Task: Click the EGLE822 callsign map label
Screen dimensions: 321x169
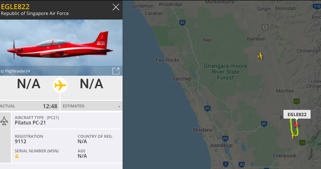Action: click(x=297, y=114)
